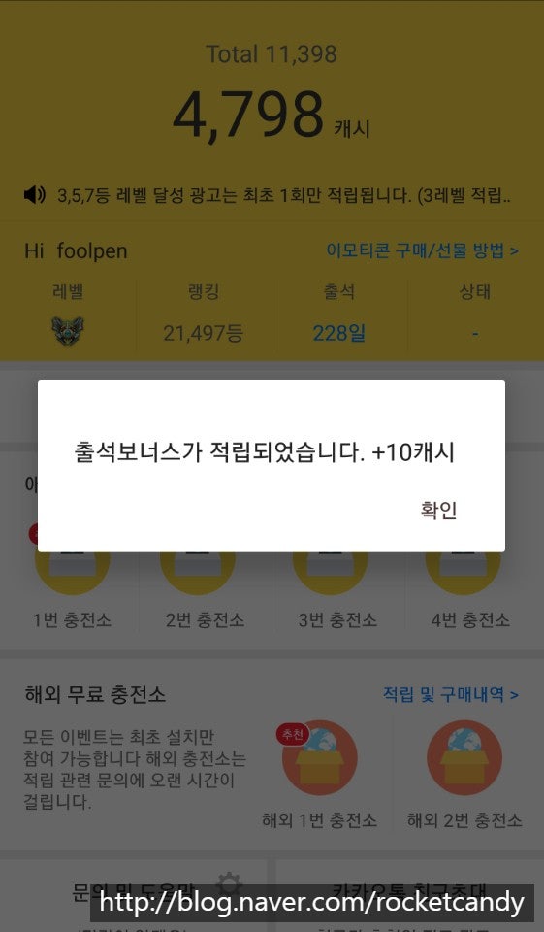Open the 해외 1번 충전소 globe icon
The width and height of the screenshot is (544, 932).
[319, 758]
